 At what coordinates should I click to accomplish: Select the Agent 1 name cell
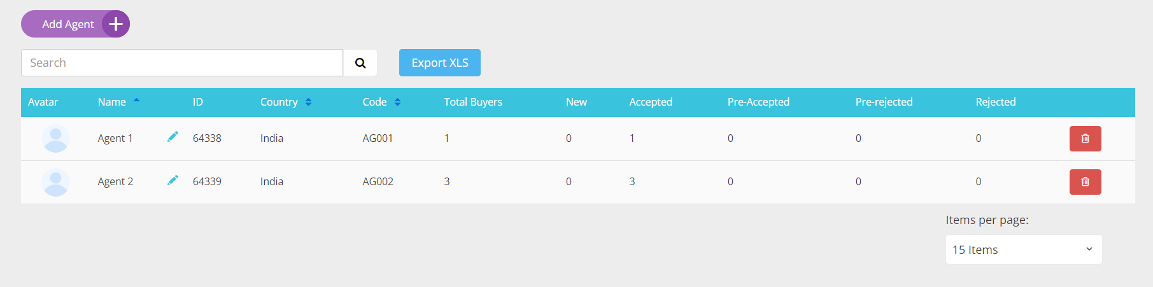(x=115, y=138)
